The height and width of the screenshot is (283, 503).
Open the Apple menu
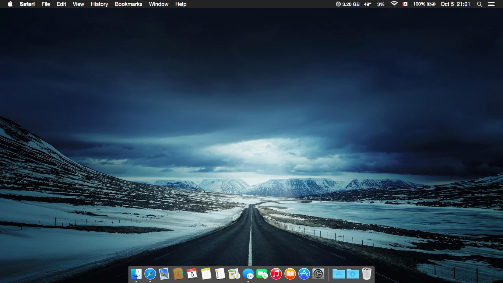pos(10,4)
